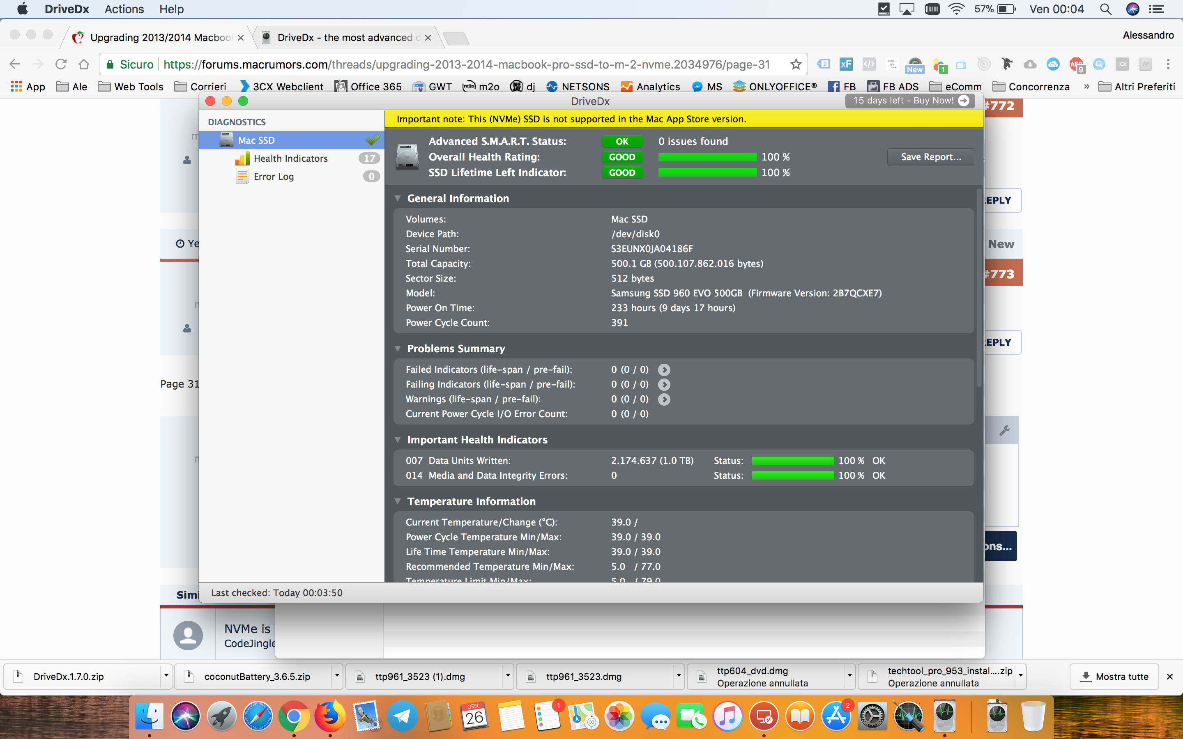
Task: Open Telegram from the Dock
Action: (x=402, y=716)
